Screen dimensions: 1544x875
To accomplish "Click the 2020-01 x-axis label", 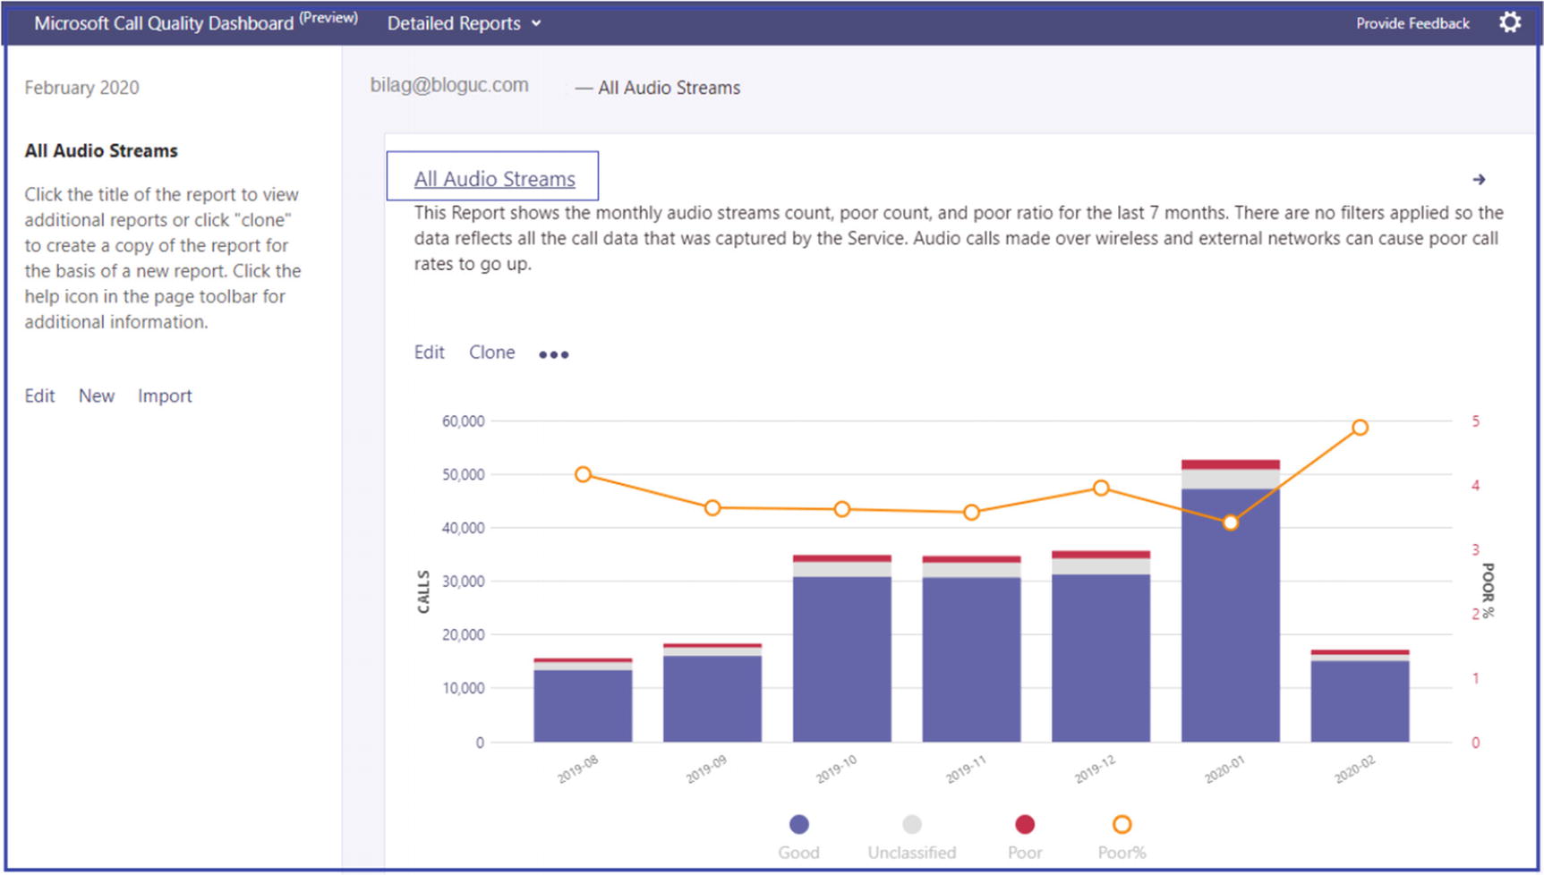I will click(x=1224, y=769).
